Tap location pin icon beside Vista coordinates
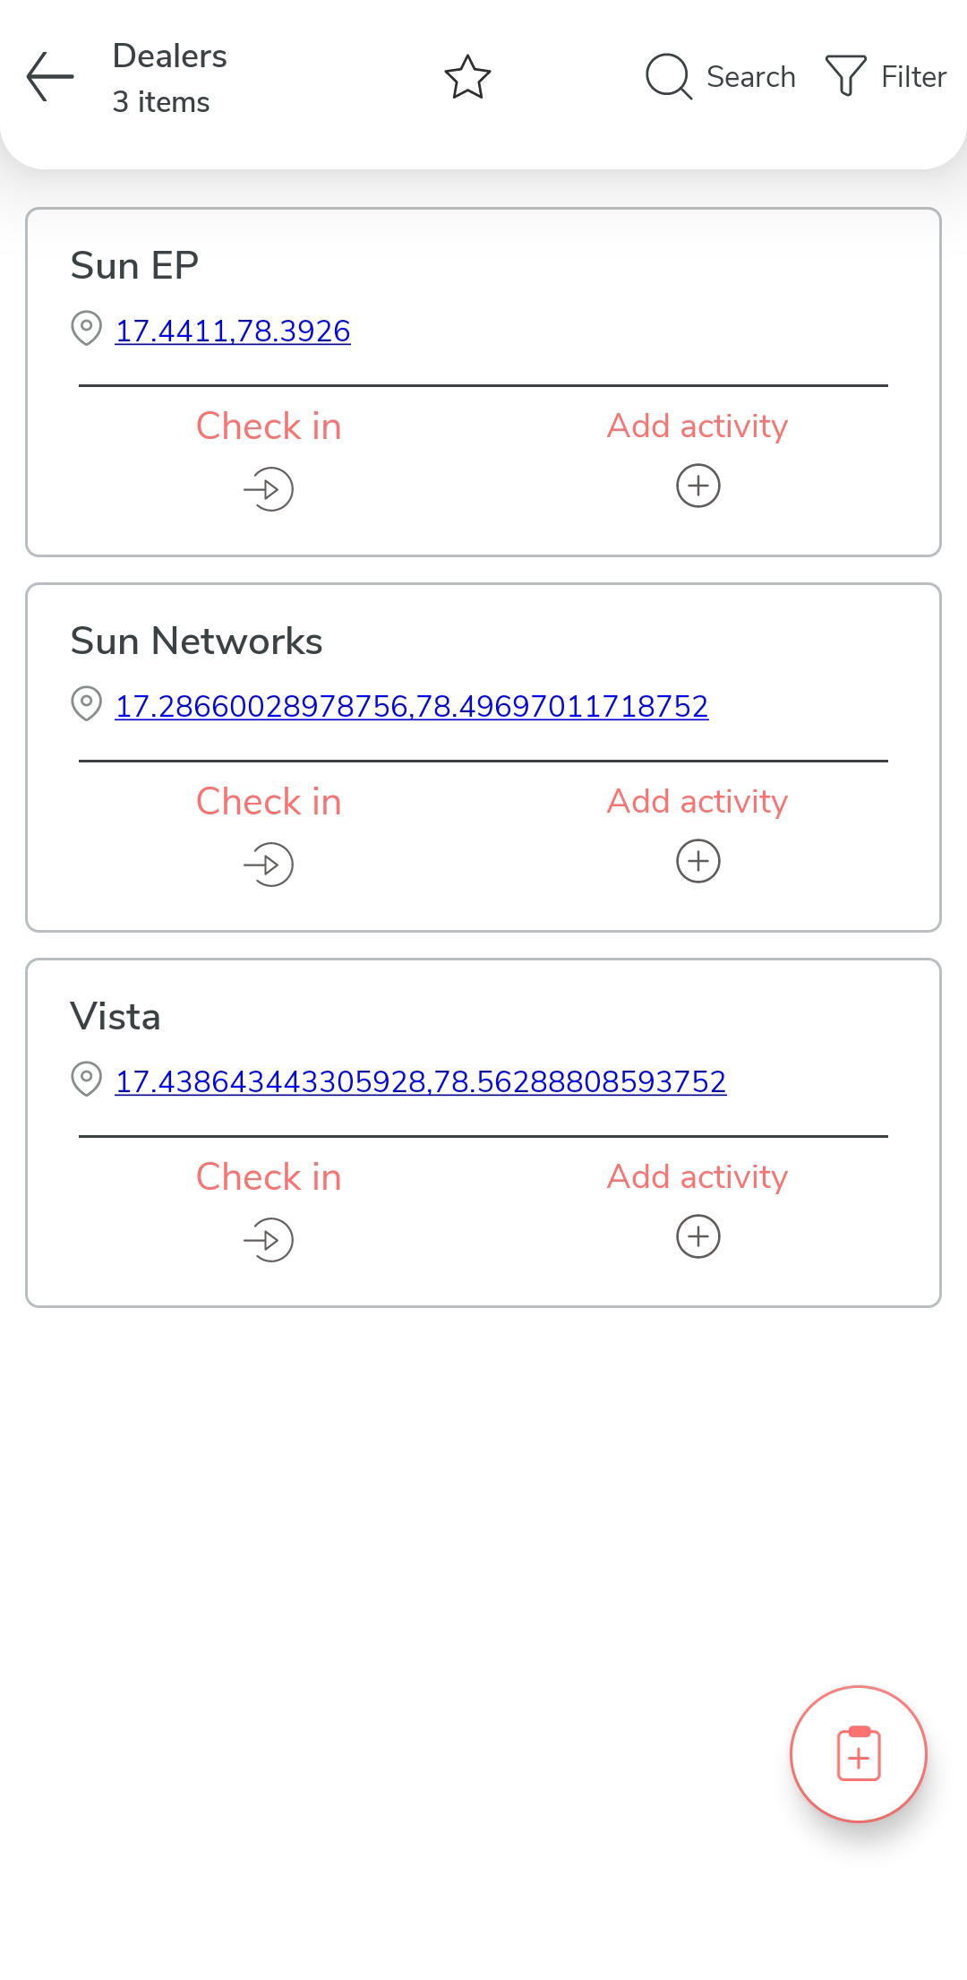 pyautogui.click(x=86, y=1080)
